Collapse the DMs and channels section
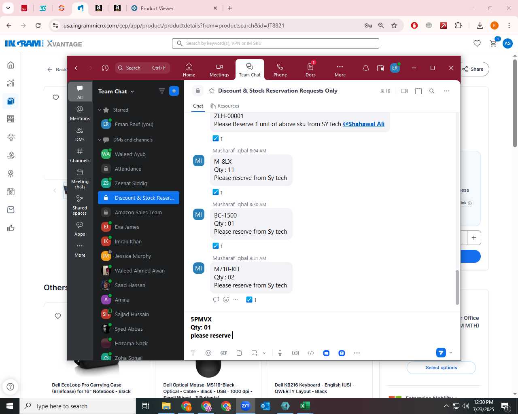518x414 pixels. [x=100, y=140]
